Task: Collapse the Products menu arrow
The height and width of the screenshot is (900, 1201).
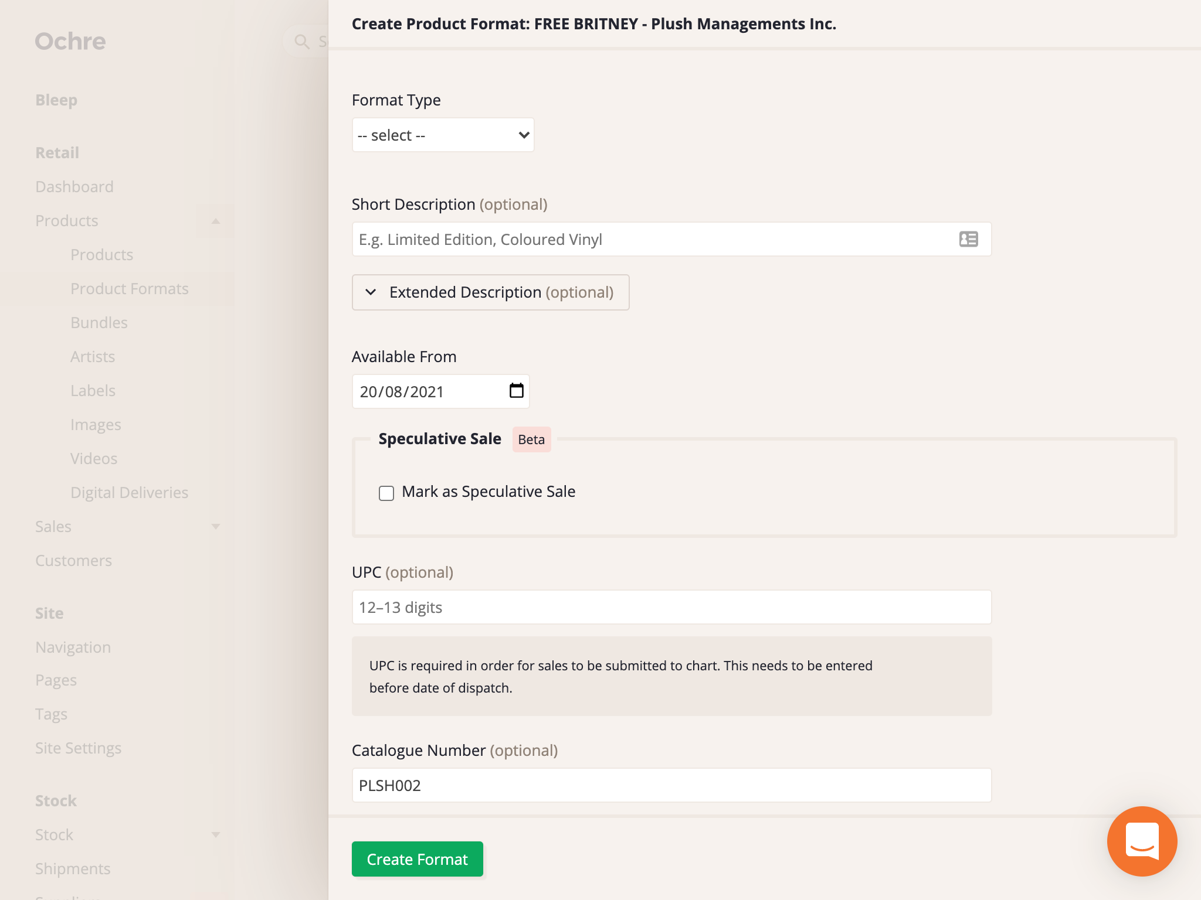Action: tap(215, 221)
